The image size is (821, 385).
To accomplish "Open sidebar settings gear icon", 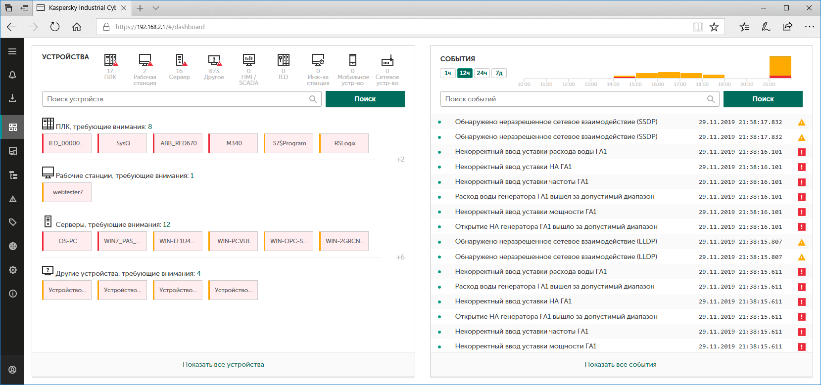I will click(12, 270).
